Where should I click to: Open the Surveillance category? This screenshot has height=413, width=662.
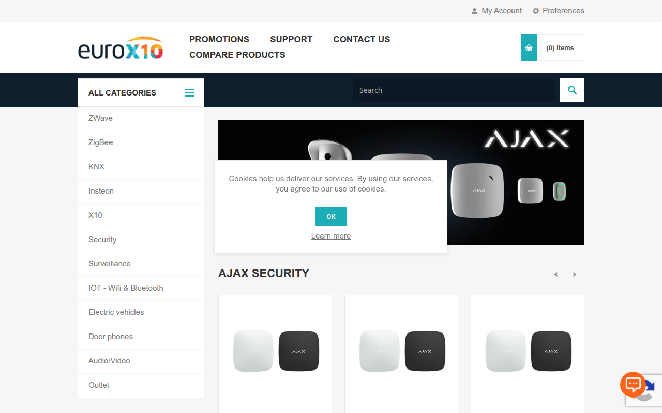pos(141,264)
